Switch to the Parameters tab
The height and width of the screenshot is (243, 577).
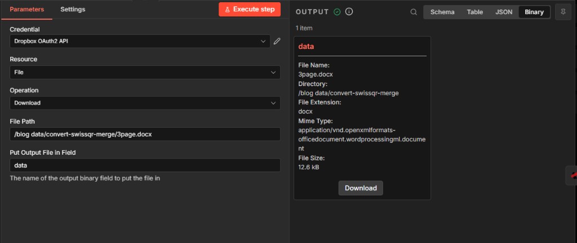coord(26,10)
